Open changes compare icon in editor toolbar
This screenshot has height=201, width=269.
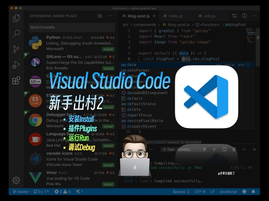pyautogui.click(x=234, y=16)
